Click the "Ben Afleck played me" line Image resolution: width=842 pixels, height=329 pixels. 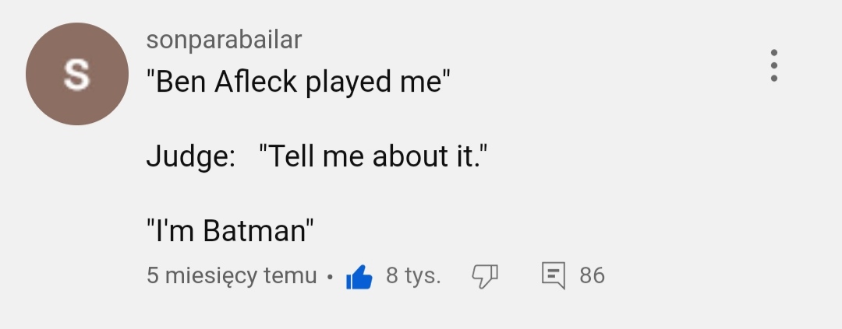pos(299,82)
